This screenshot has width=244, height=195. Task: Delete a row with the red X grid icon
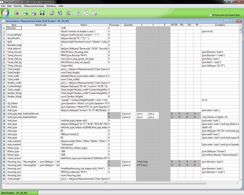coord(34,13)
